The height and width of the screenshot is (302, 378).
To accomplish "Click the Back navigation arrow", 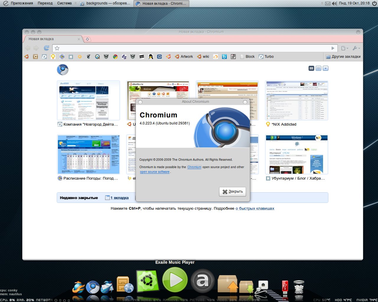I will pos(28,48).
